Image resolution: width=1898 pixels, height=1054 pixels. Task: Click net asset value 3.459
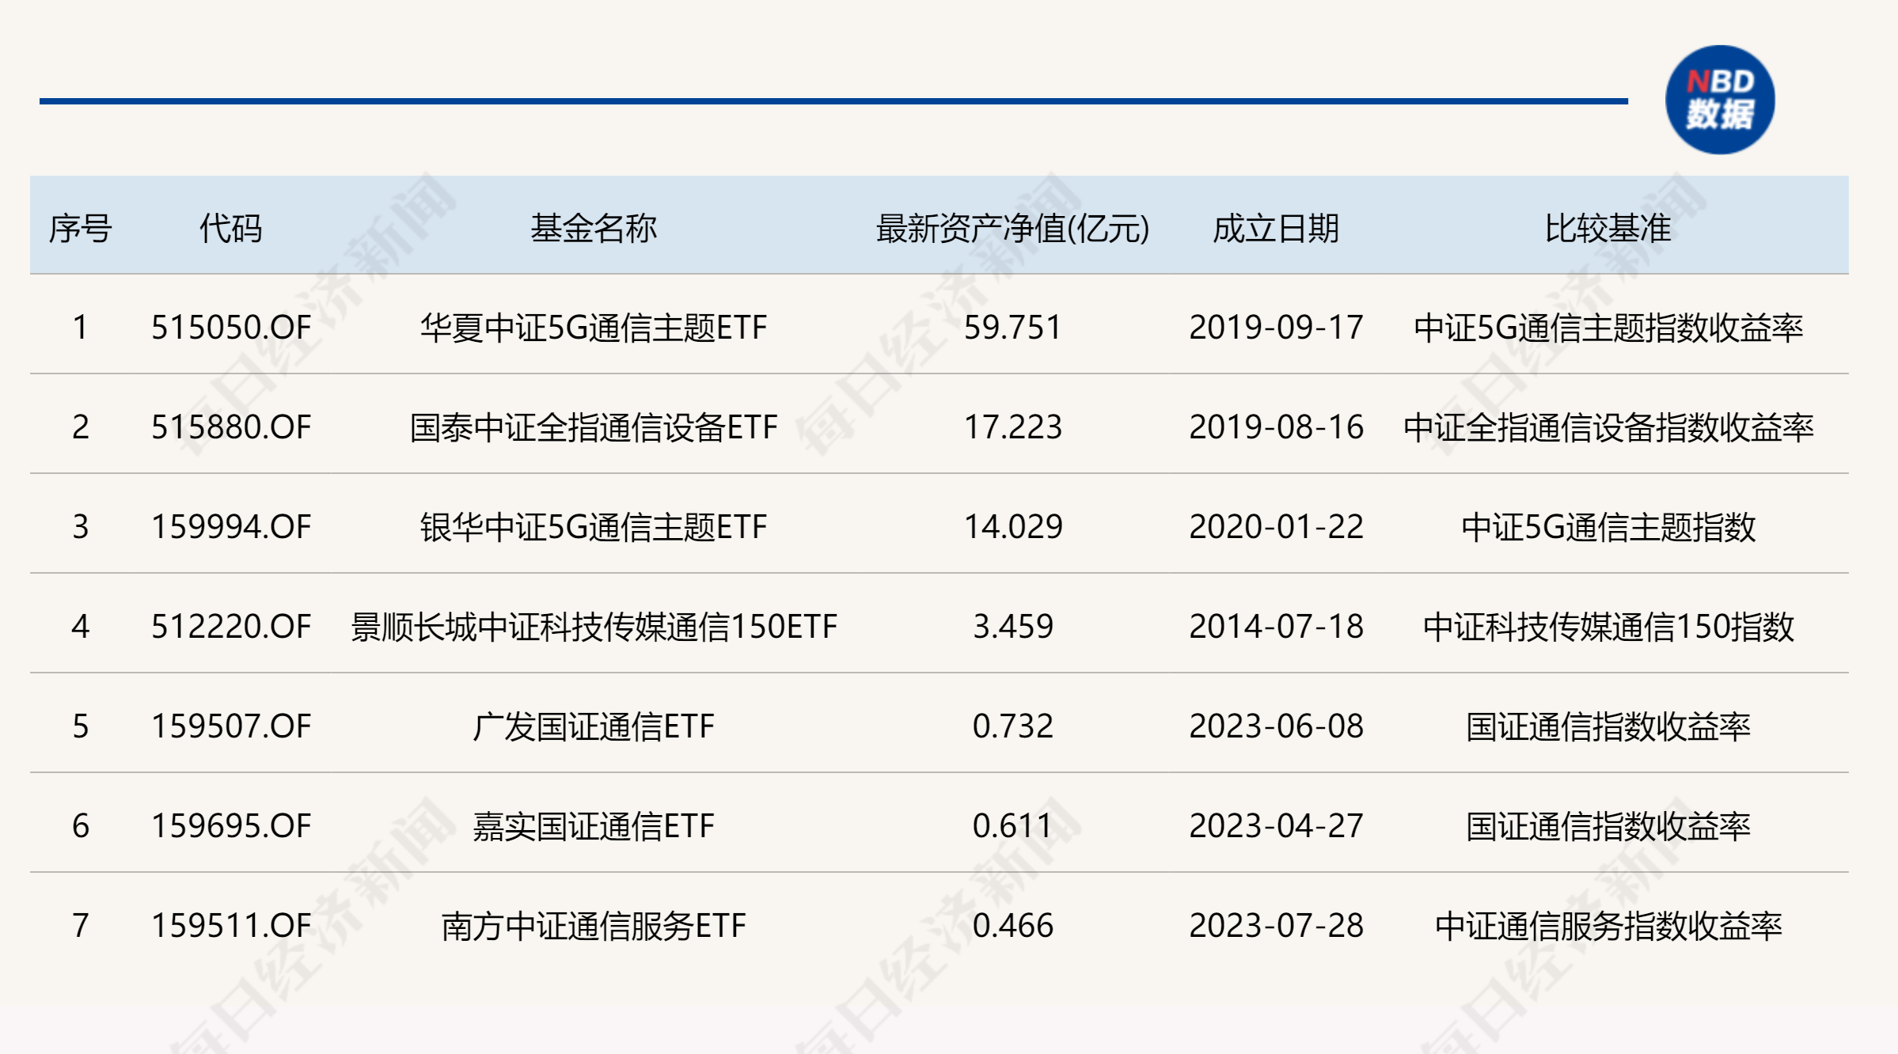click(1012, 627)
